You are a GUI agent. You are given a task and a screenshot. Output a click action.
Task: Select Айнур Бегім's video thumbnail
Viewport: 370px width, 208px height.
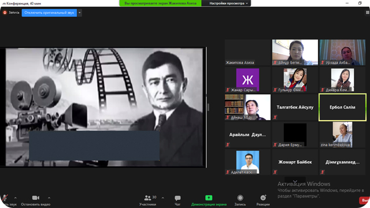295,53
